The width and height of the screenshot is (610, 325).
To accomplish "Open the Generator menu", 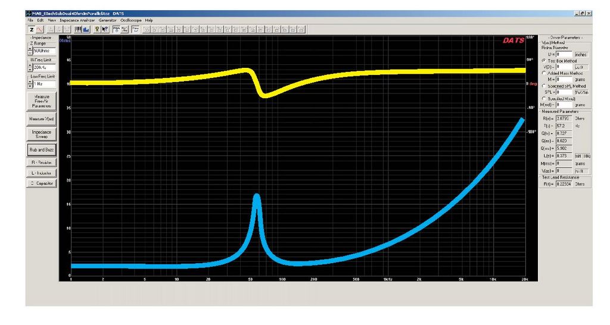I will (x=107, y=20).
